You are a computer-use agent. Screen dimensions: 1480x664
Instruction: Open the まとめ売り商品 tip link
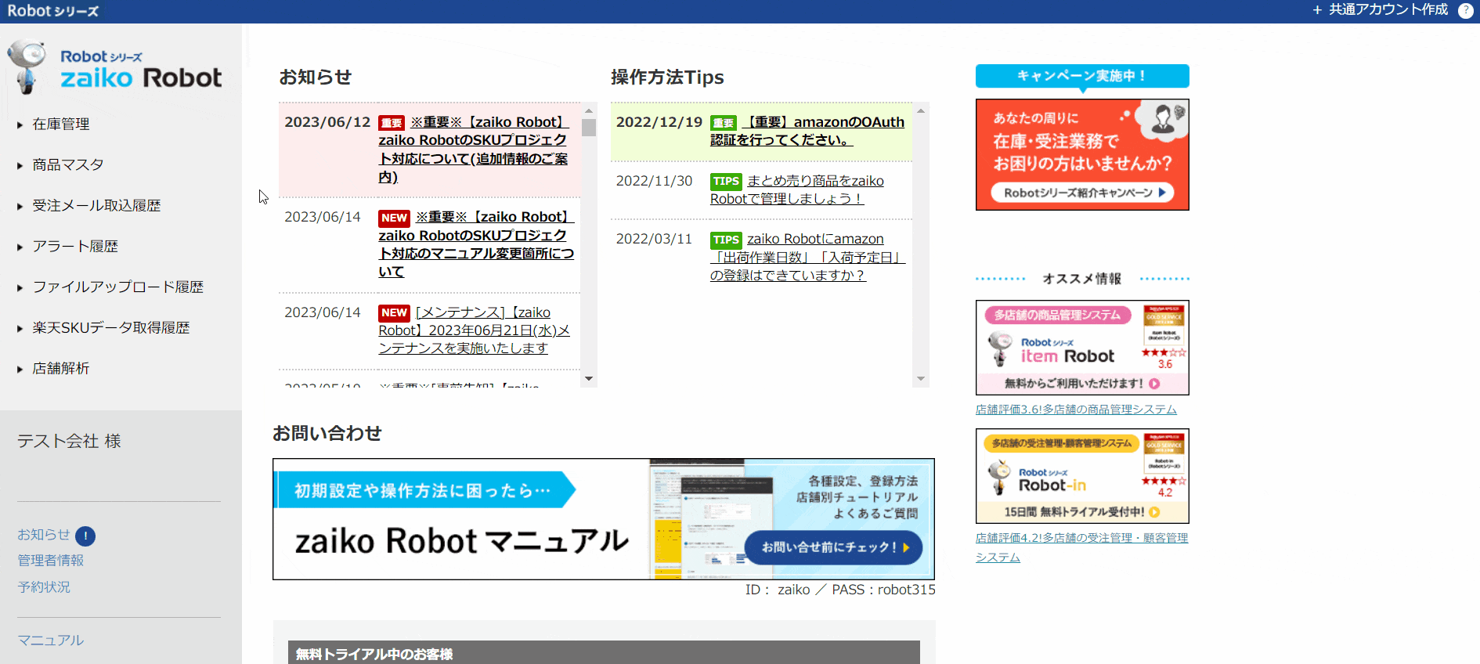pyautogui.click(x=797, y=190)
